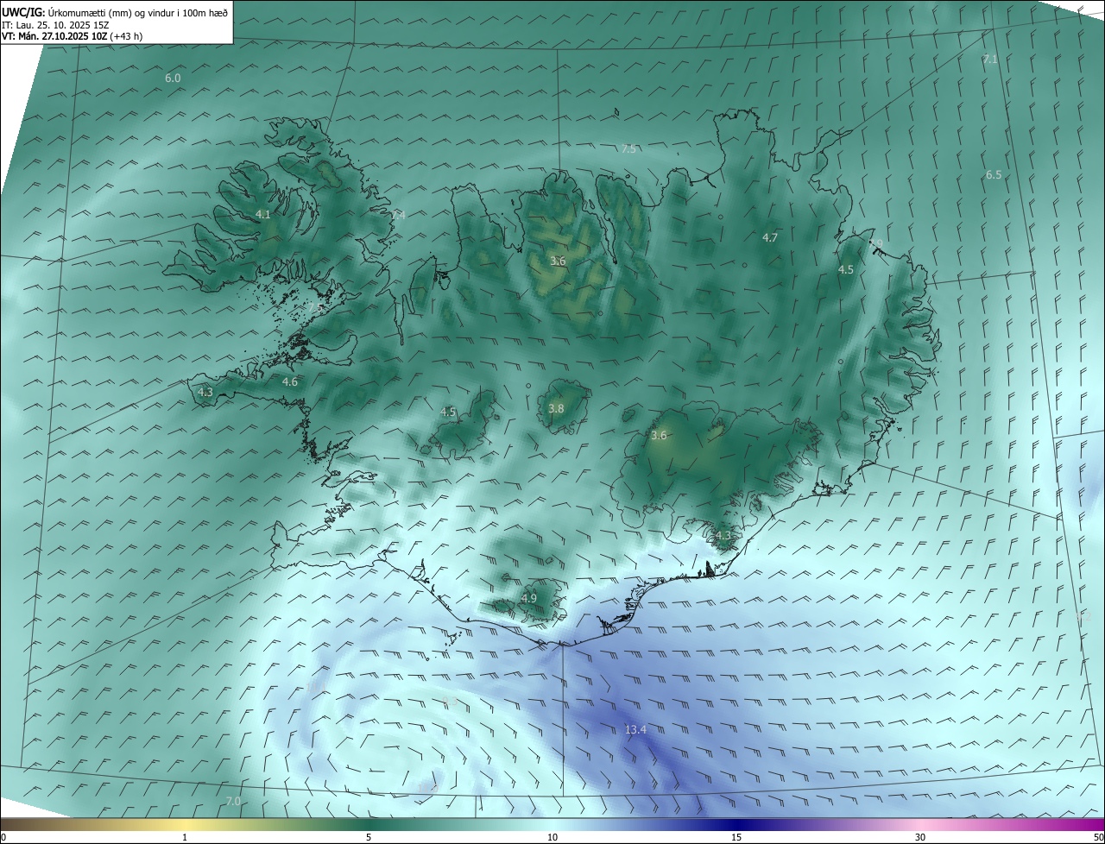Click the 4.7 value label

point(770,238)
